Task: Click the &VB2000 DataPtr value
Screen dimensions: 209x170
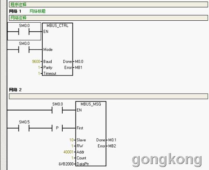Action: pos(66,164)
